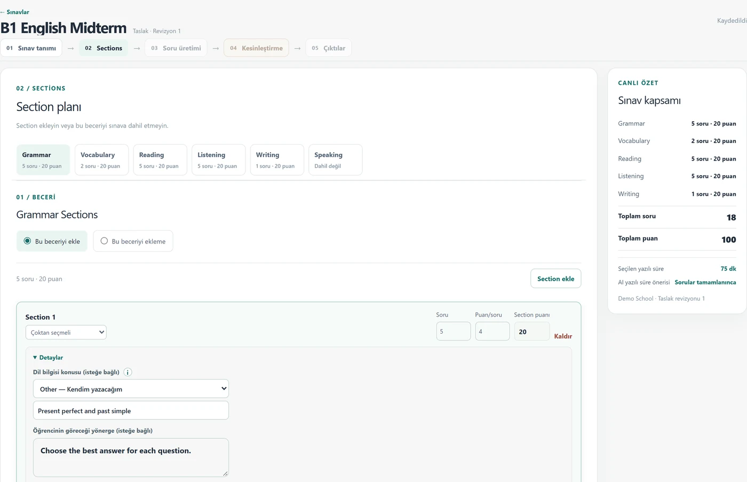The image size is (747, 482).
Task: Open the Listening skill card
Action: 218,160
